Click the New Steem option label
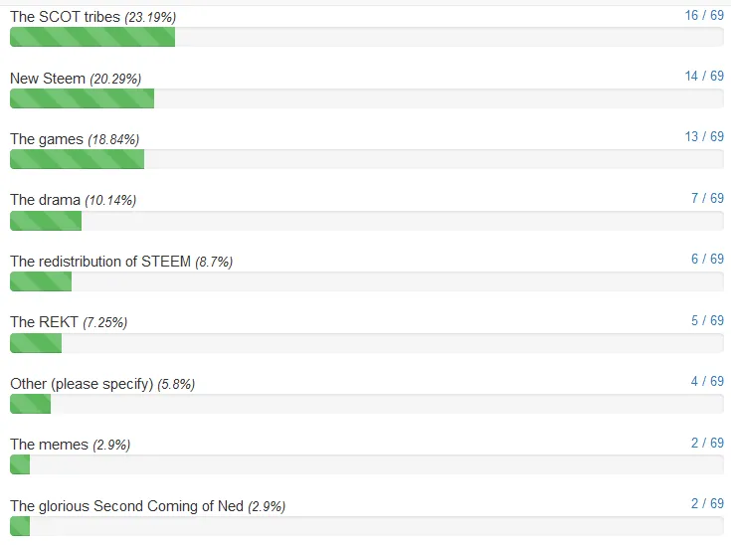The image size is (731, 545). pyautogui.click(x=48, y=79)
